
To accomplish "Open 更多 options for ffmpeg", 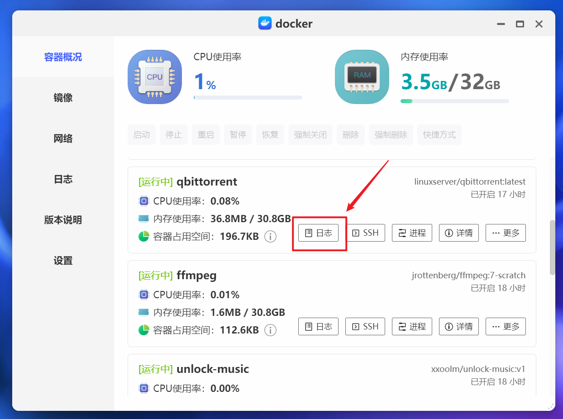I will (x=506, y=326).
